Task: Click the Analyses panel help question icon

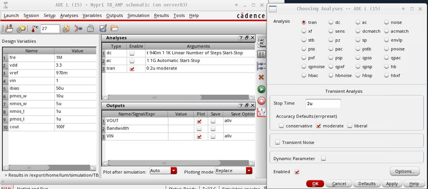Action: click(x=241, y=38)
